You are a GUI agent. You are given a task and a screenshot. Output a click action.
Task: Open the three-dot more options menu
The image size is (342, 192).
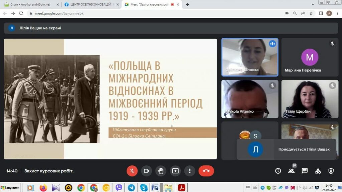(x=190, y=171)
